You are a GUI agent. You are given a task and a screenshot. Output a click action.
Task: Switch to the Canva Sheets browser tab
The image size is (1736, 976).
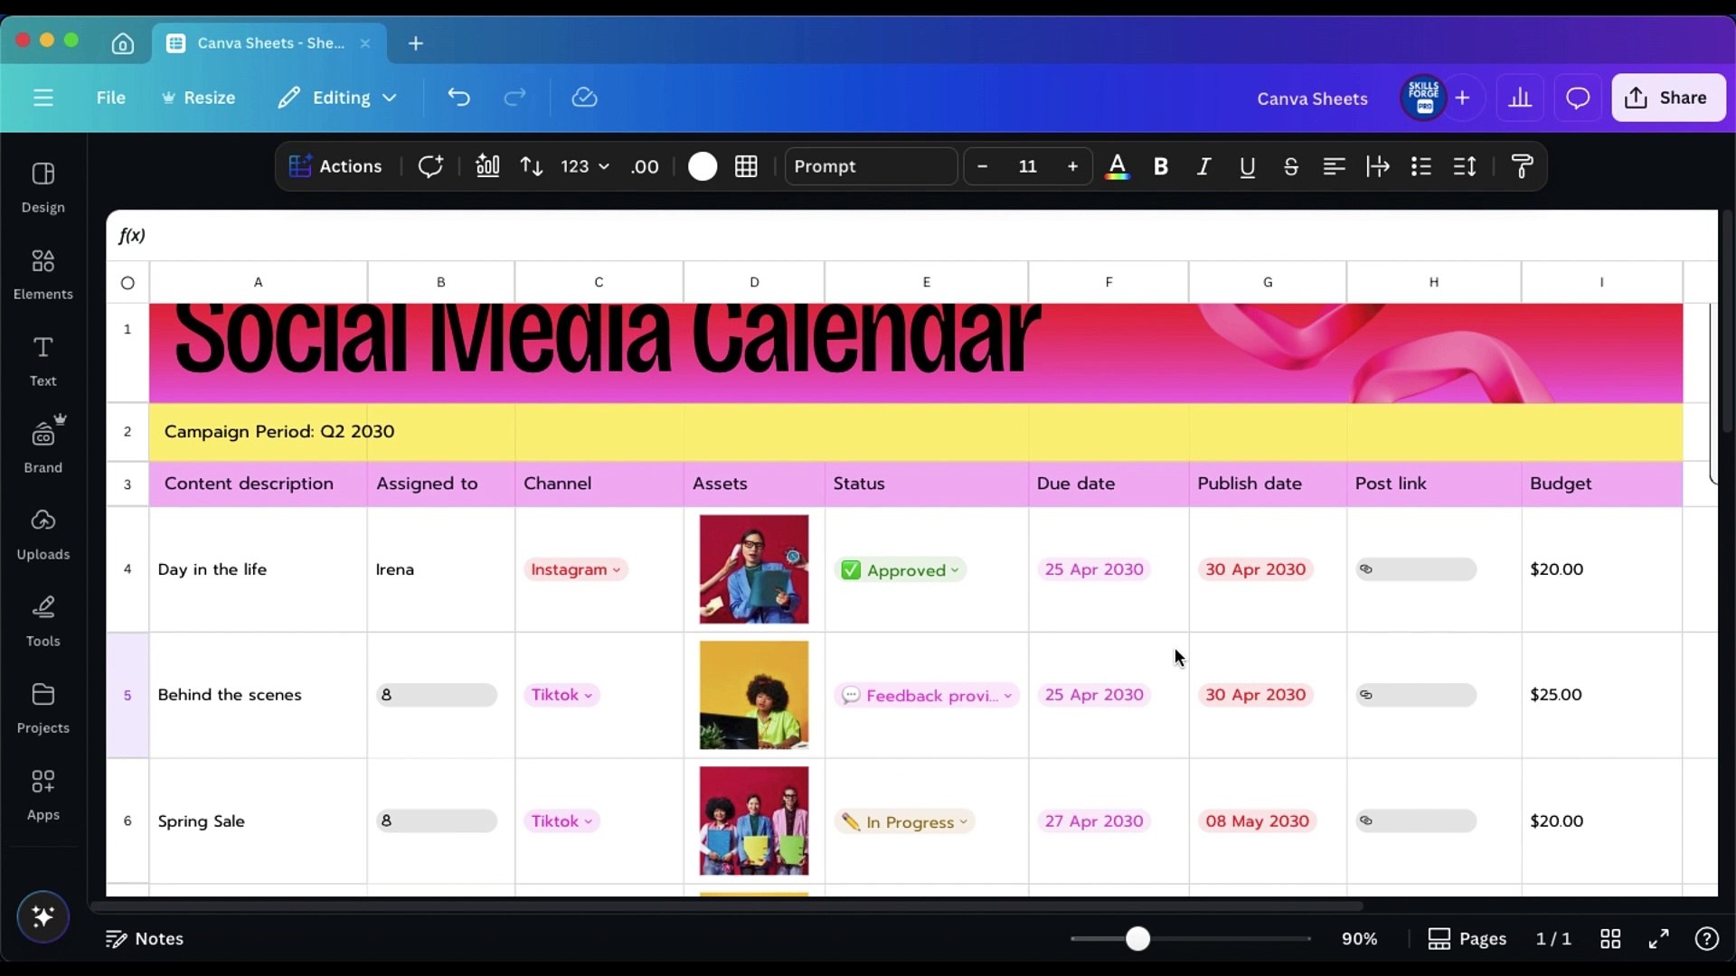269,42
